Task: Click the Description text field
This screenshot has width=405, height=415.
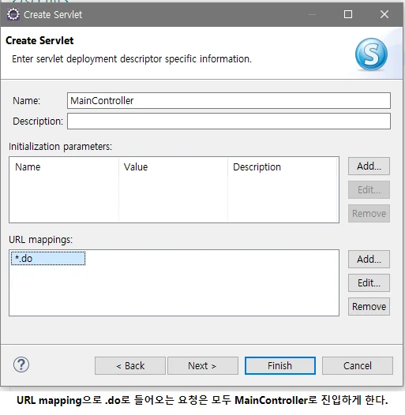Action: 229,122
